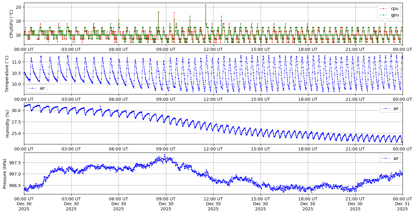Click the 18:00 UT tick under Humidity chart
The image size is (415, 214).
pos(308,149)
